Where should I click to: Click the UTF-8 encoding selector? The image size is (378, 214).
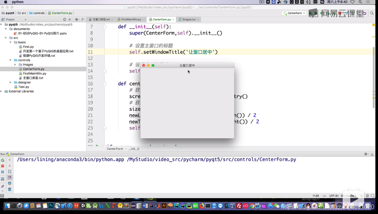pos(334,196)
